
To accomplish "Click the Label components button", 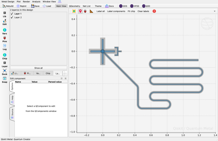I will [x=116, y=11].
